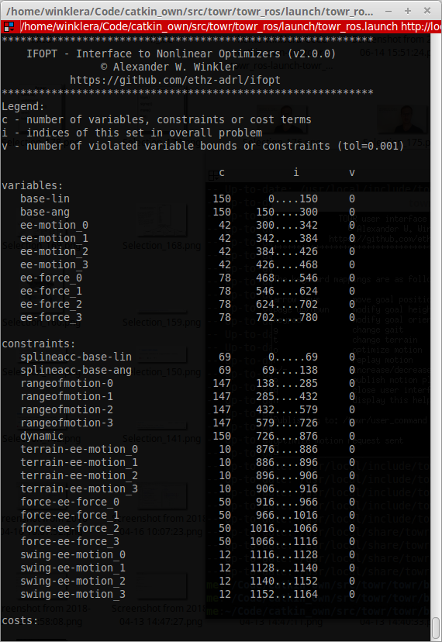The height and width of the screenshot is (642, 442).
Task: Click the index range '468....546' value
Action: [287, 278]
